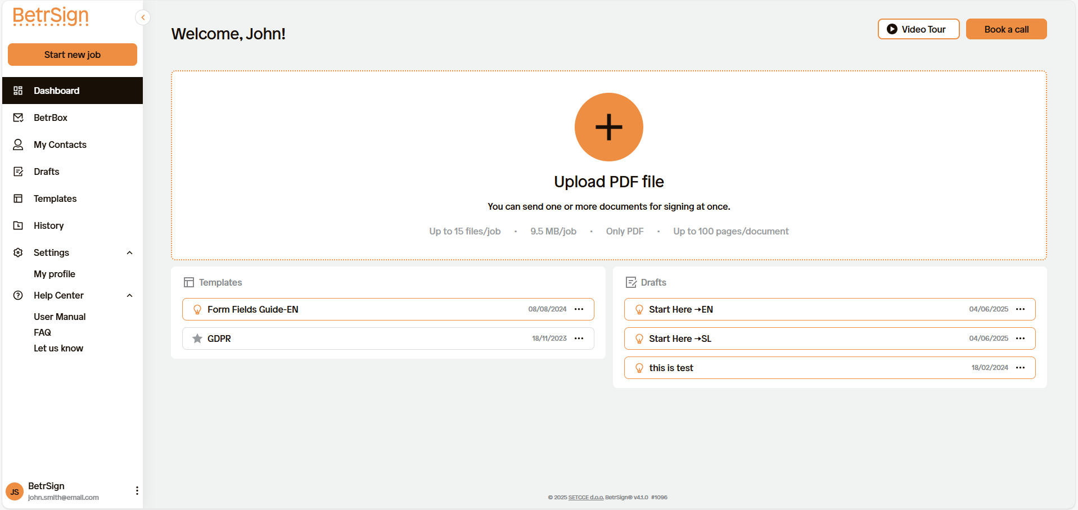Click the lightbulb icon next to Form Fields Guide-EN

[197, 309]
